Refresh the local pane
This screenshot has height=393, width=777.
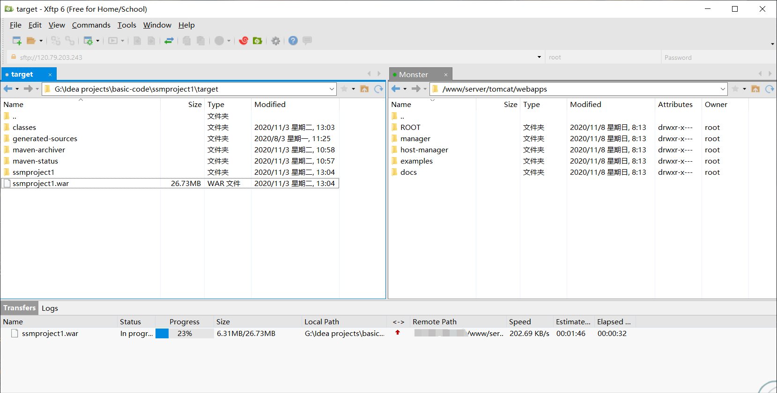coord(378,89)
